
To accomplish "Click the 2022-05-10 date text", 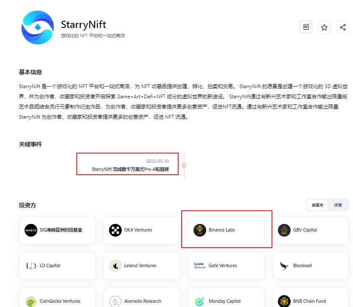I will [x=157, y=161].
